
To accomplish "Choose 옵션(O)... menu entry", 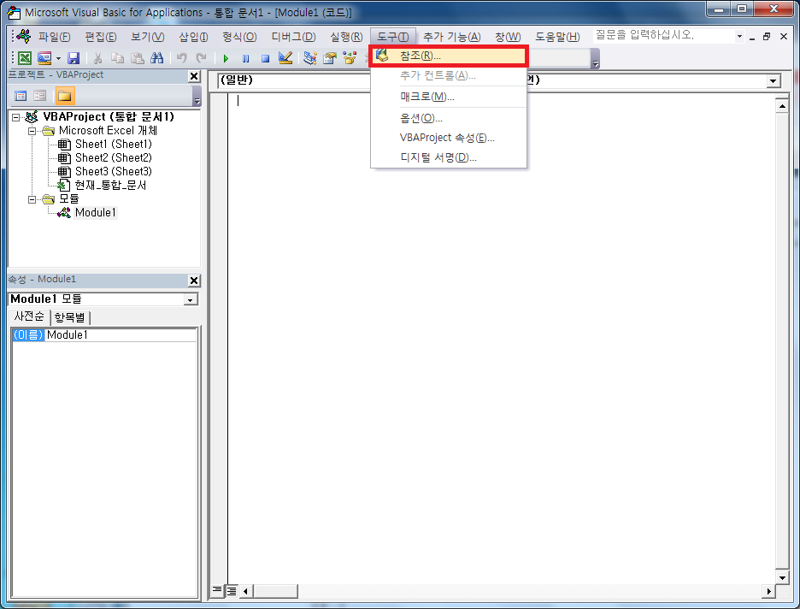I will click(421, 118).
